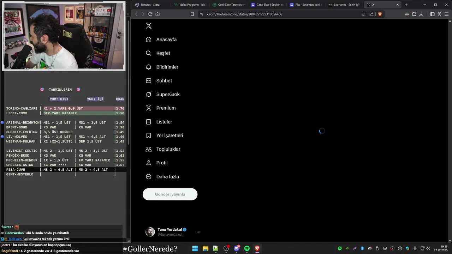
Task: Go forward in browser
Action: point(143,14)
